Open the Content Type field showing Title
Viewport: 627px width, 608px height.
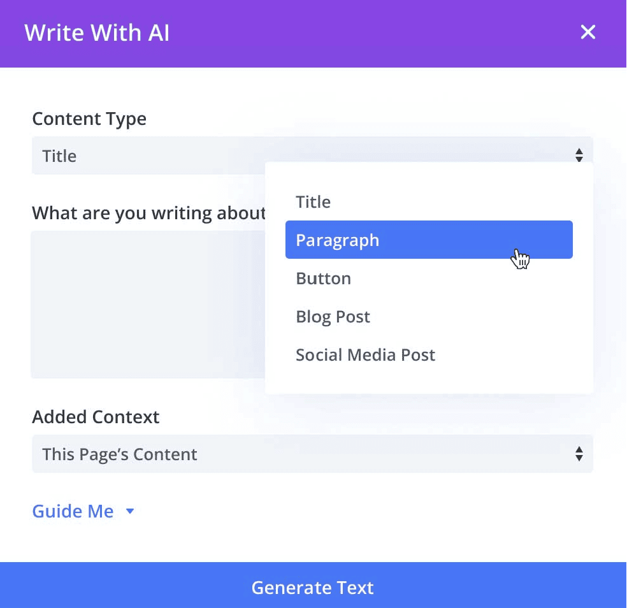pos(312,156)
